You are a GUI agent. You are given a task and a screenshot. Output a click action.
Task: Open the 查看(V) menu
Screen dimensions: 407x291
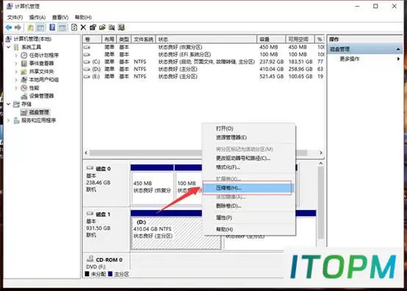[x=60, y=18]
